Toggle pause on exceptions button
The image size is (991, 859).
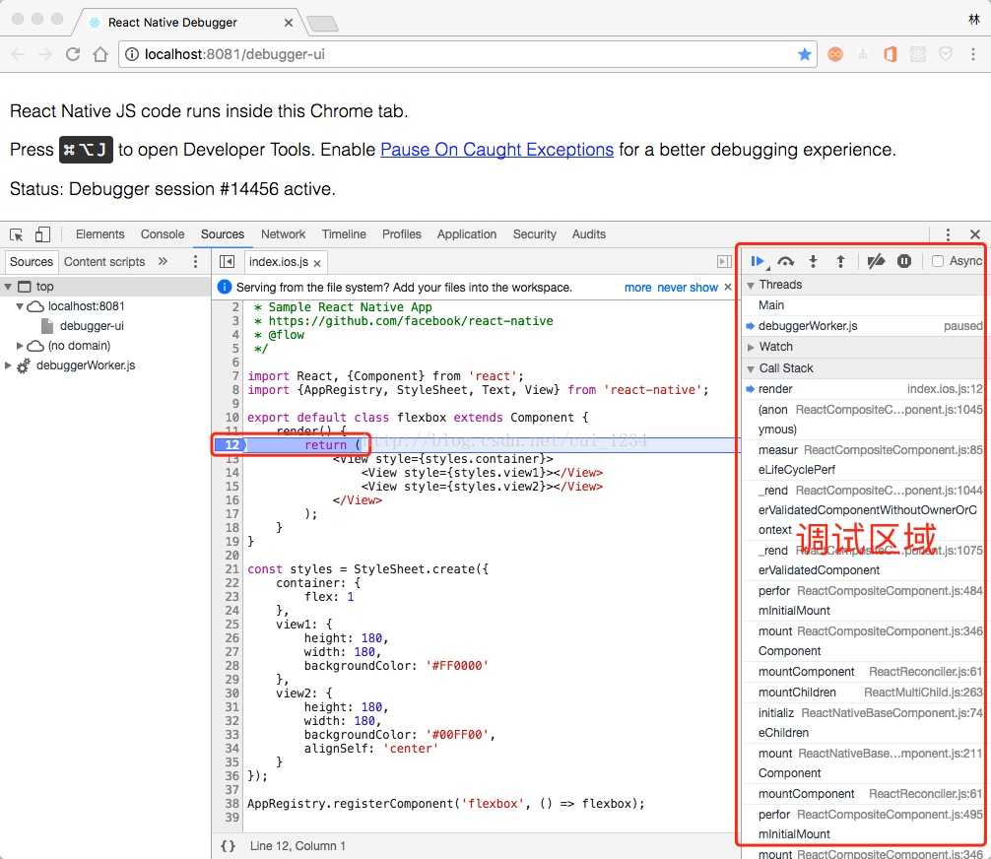(904, 261)
